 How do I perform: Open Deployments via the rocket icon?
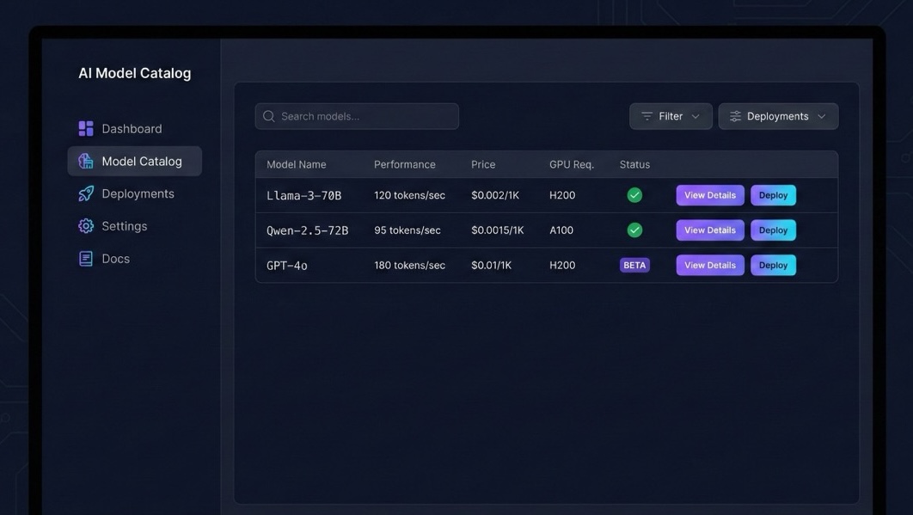85,193
